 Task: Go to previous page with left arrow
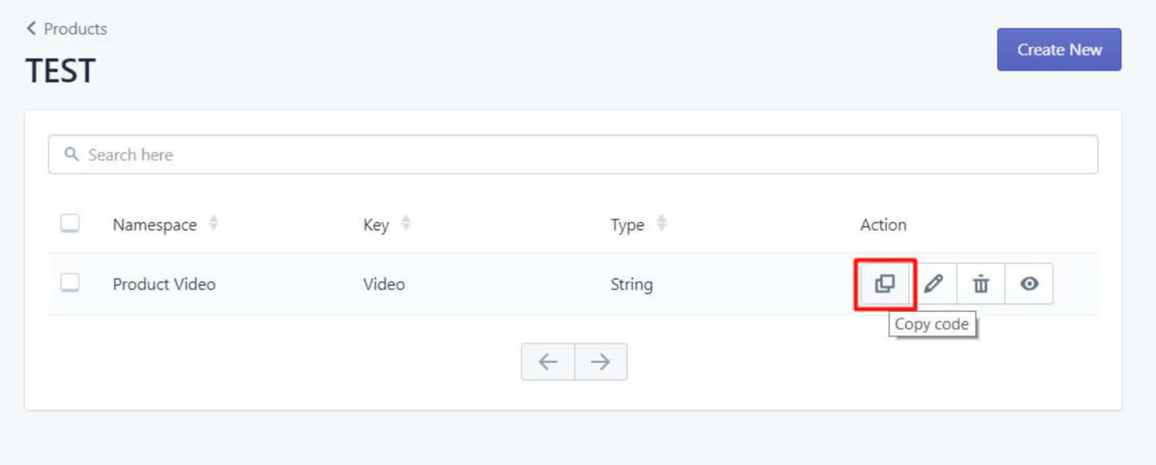point(548,362)
